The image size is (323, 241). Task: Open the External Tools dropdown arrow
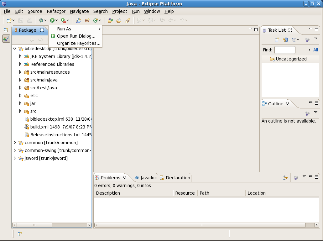68,20
